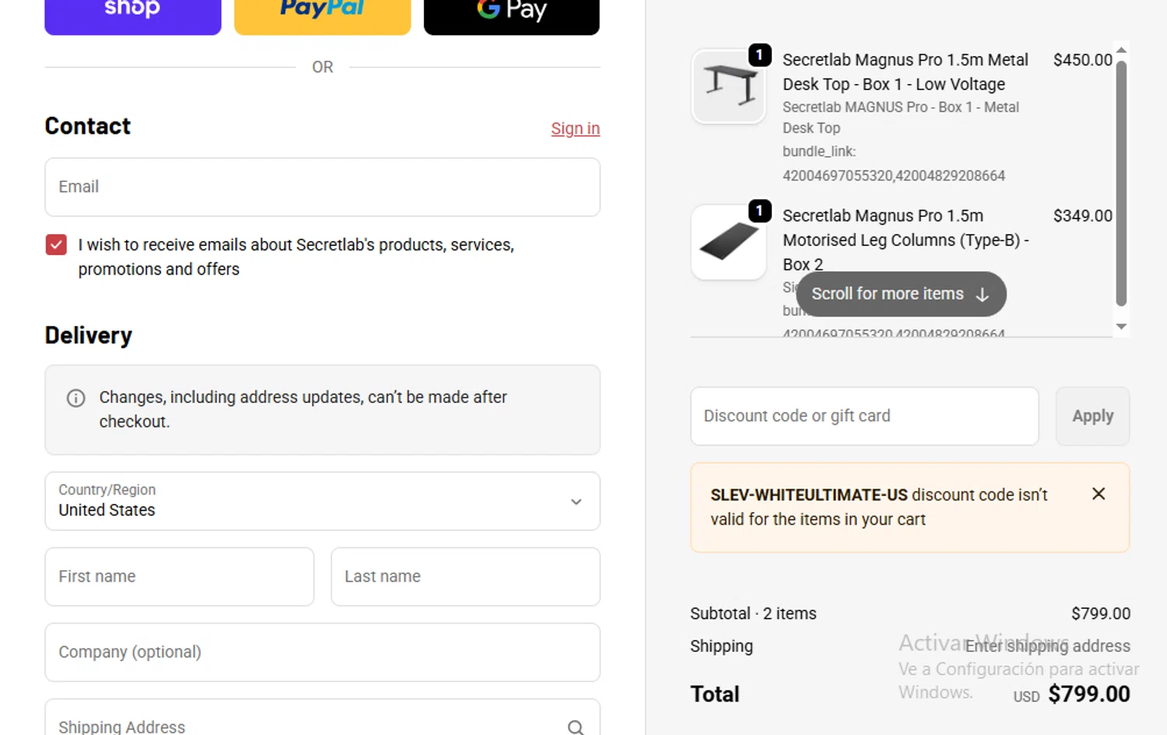Click the Sign in link
The height and width of the screenshot is (735, 1167).
click(x=575, y=129)
